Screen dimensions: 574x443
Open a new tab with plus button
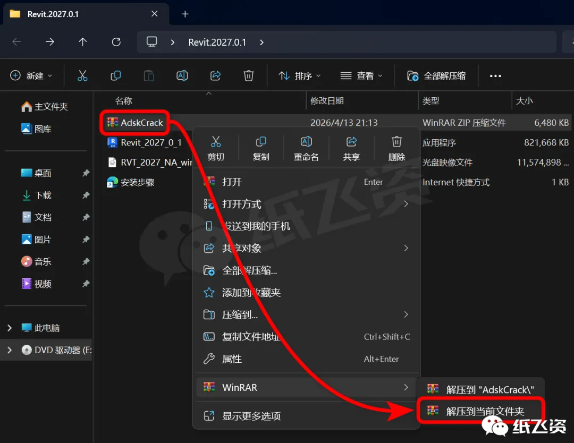pos(185,14)
